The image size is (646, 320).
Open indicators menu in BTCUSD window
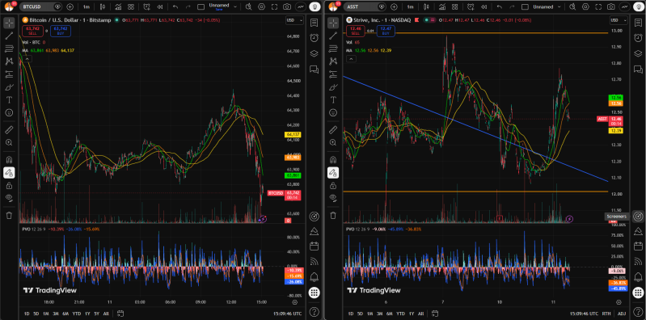[x=118, y=7]
